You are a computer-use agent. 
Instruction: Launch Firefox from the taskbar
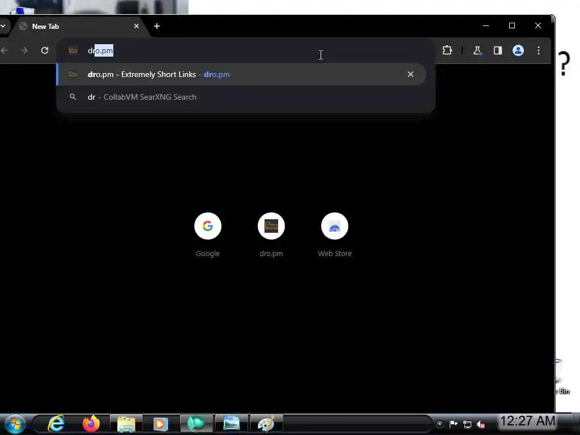(x=91, y=424)
